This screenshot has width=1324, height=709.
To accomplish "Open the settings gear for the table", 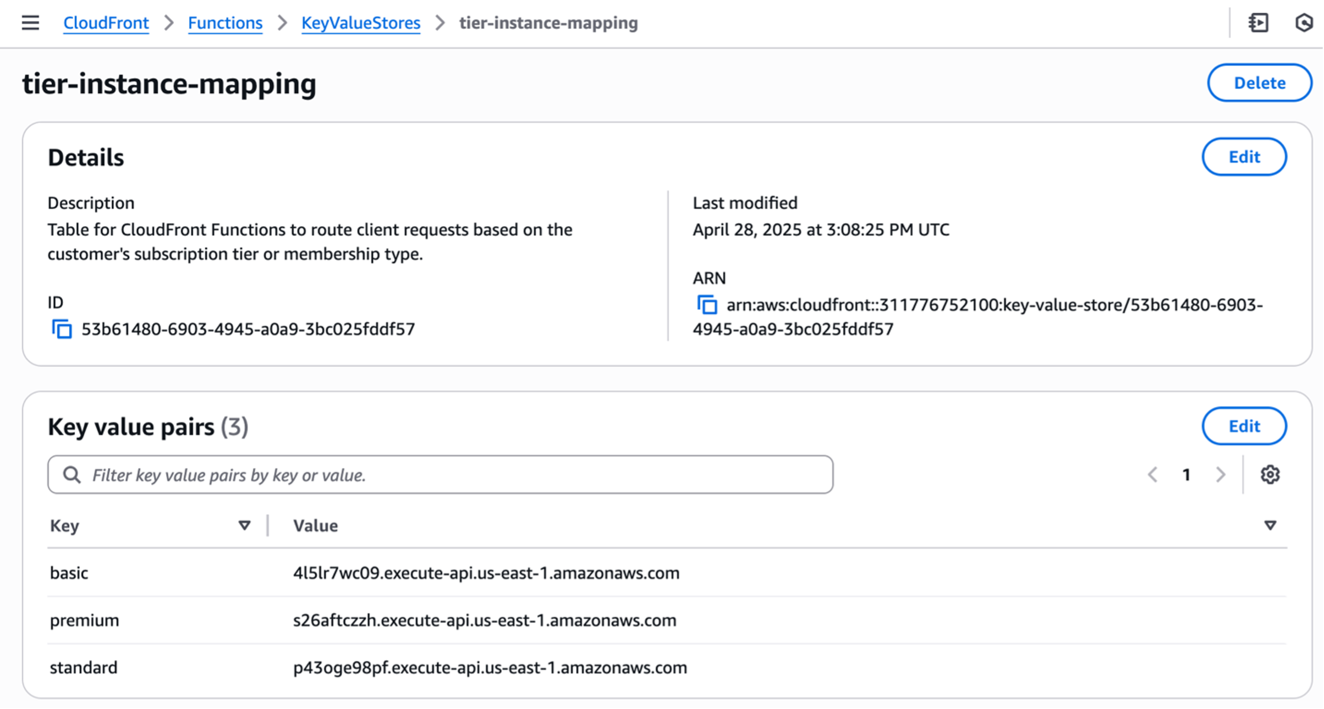I will 1271,475.
